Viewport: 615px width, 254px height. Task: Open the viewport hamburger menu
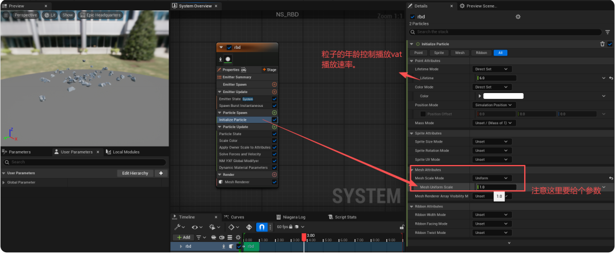tap(6, 14)
